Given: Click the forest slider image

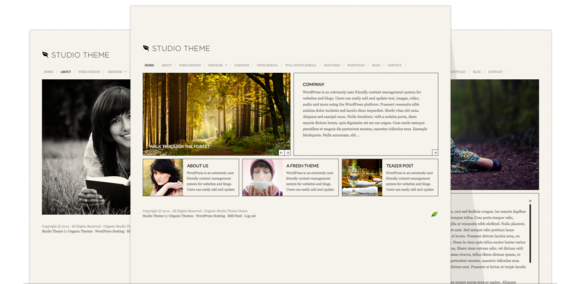Looking at the screenshot, I should (x=217, y=114).
